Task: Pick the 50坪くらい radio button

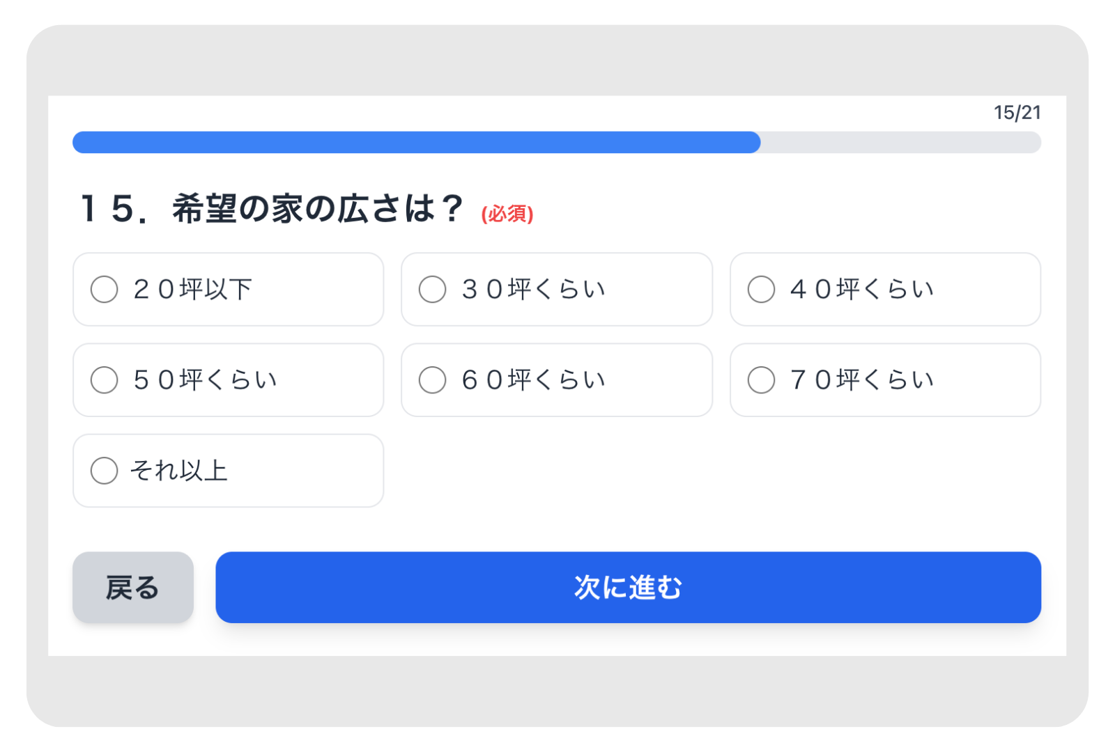Action: pyautogui.click(x=105, y=379)
